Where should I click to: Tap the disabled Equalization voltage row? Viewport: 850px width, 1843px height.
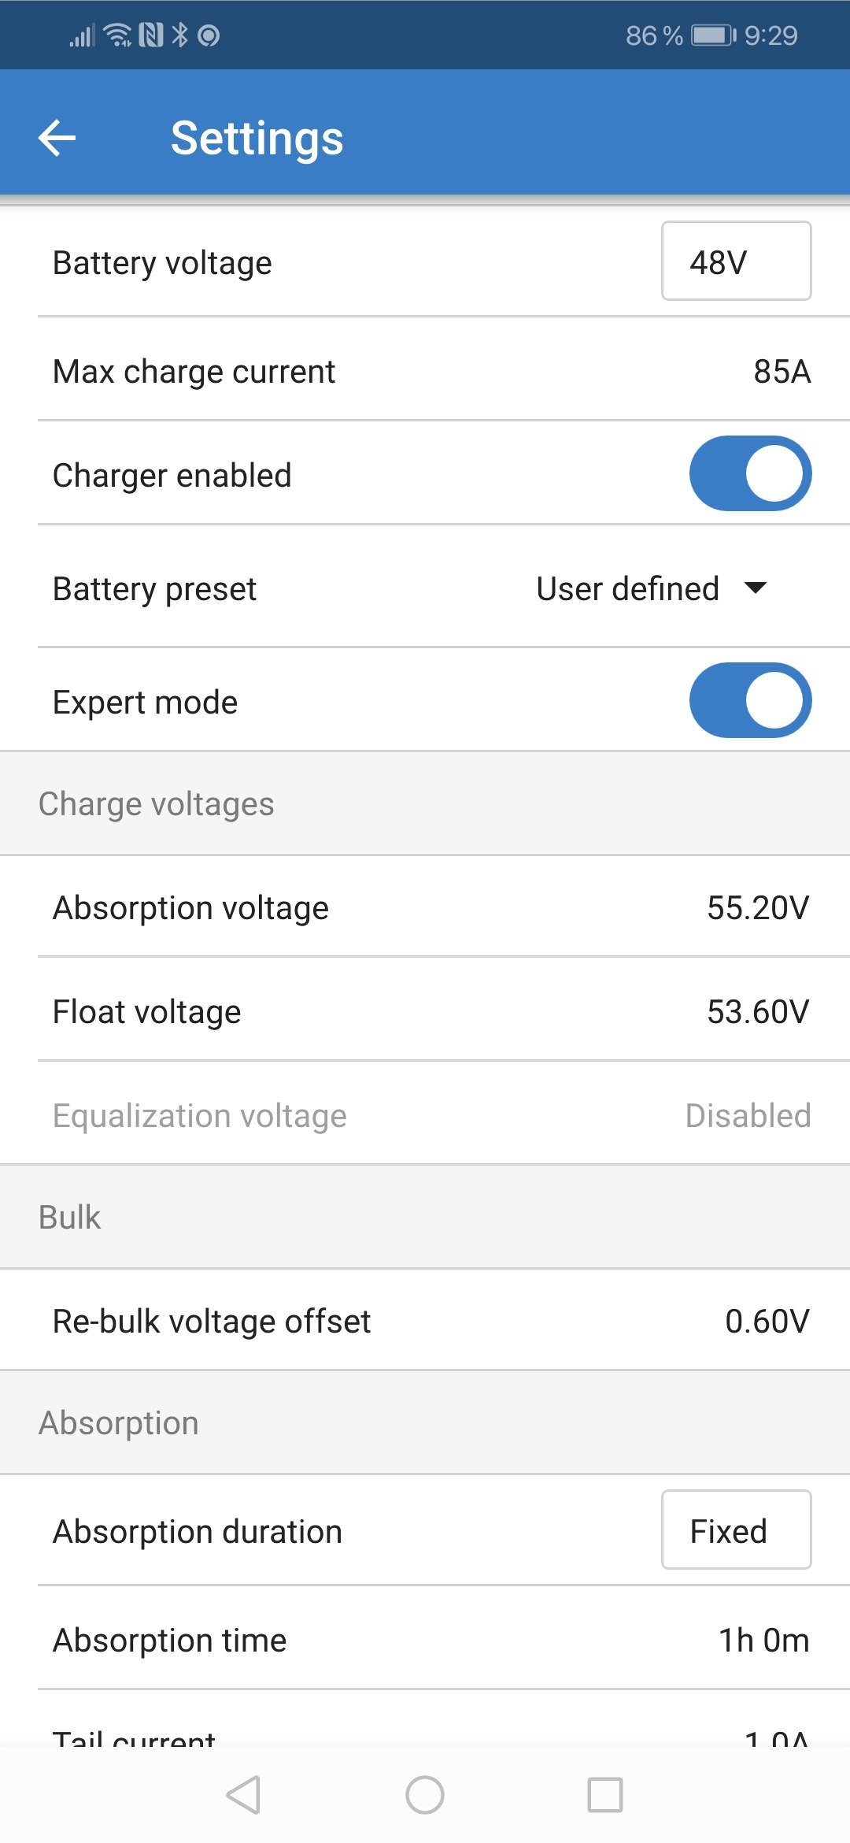[x=425, y=1115]
